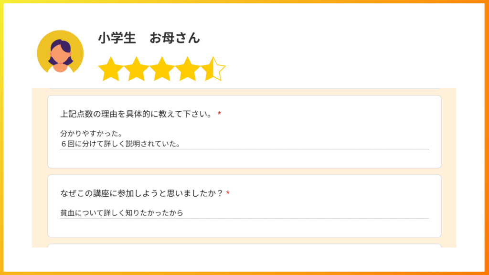Viewport: 489px width, 275px height.
Task: Click the red asterisk beside the reason question
Action: click(x=219, y=114)
